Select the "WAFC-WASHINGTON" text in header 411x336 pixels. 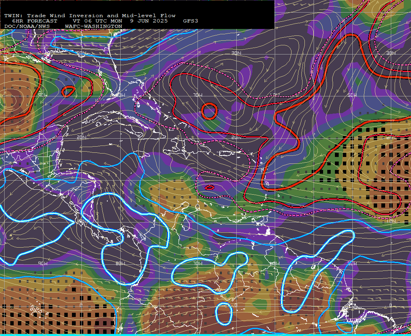94,27
